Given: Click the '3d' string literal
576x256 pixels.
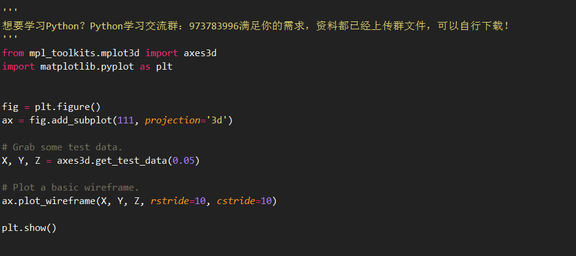Looking at the screenshot, I should pyautogui.click(x=217, y=120).
